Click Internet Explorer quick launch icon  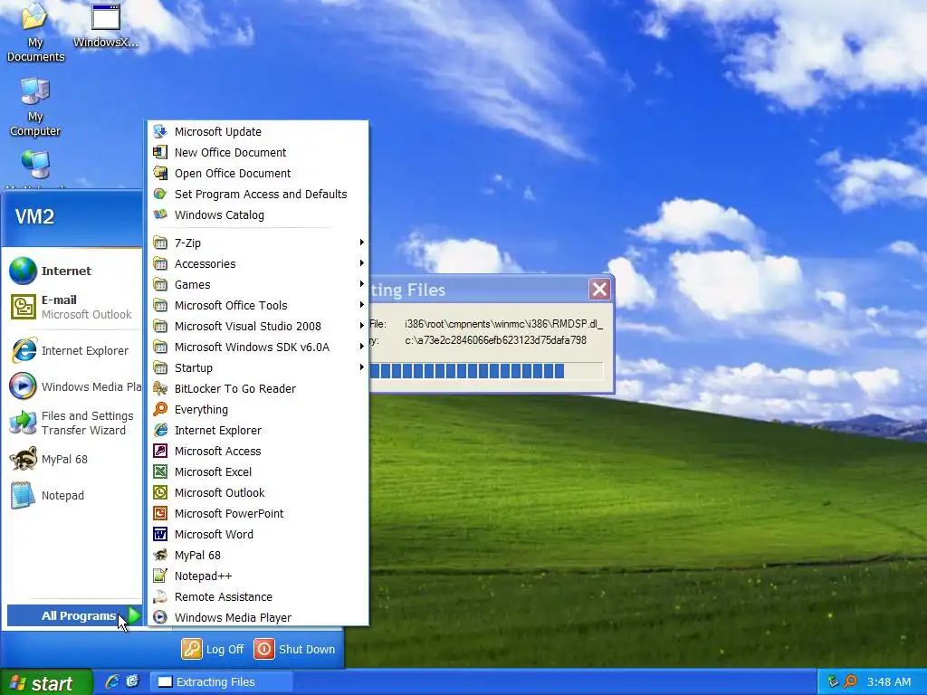click(x=112, y=681)
